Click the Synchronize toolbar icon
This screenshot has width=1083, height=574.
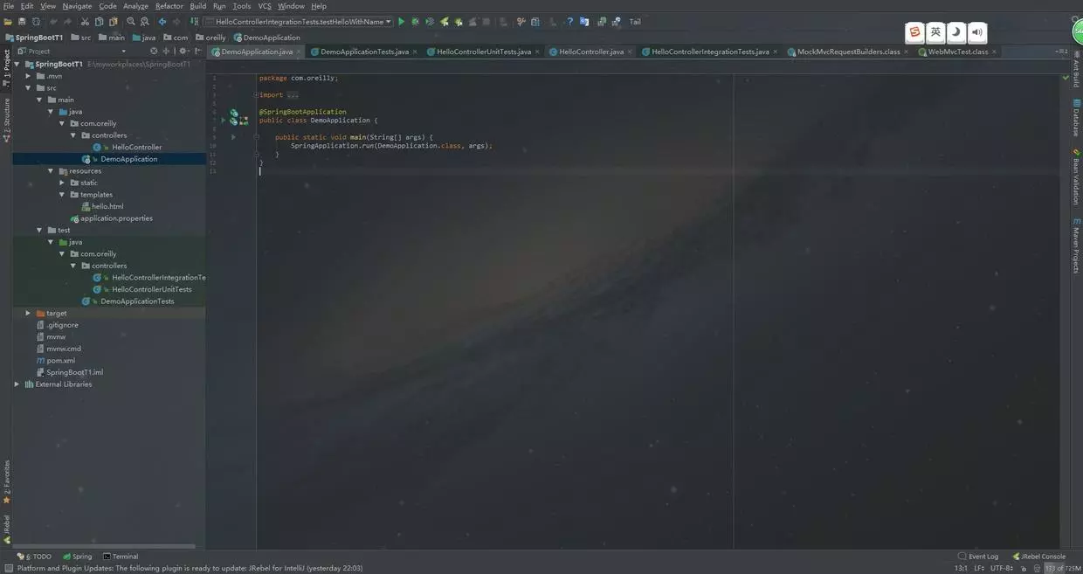point(36,22)
